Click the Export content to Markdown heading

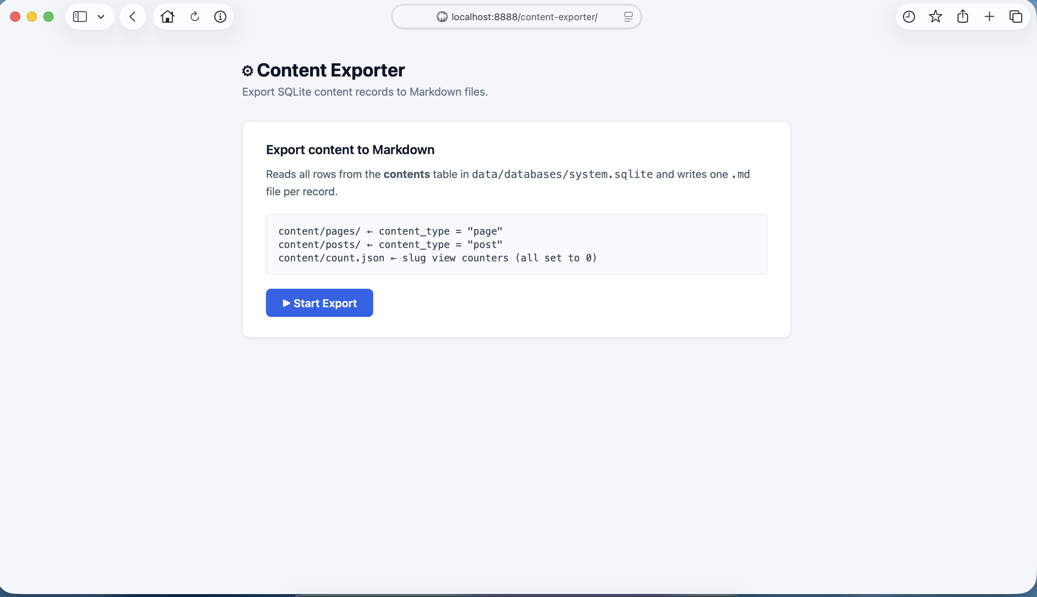[x=350, y=150]
